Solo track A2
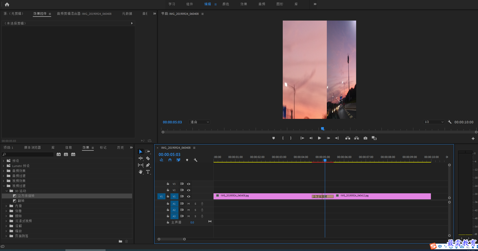 195,210
